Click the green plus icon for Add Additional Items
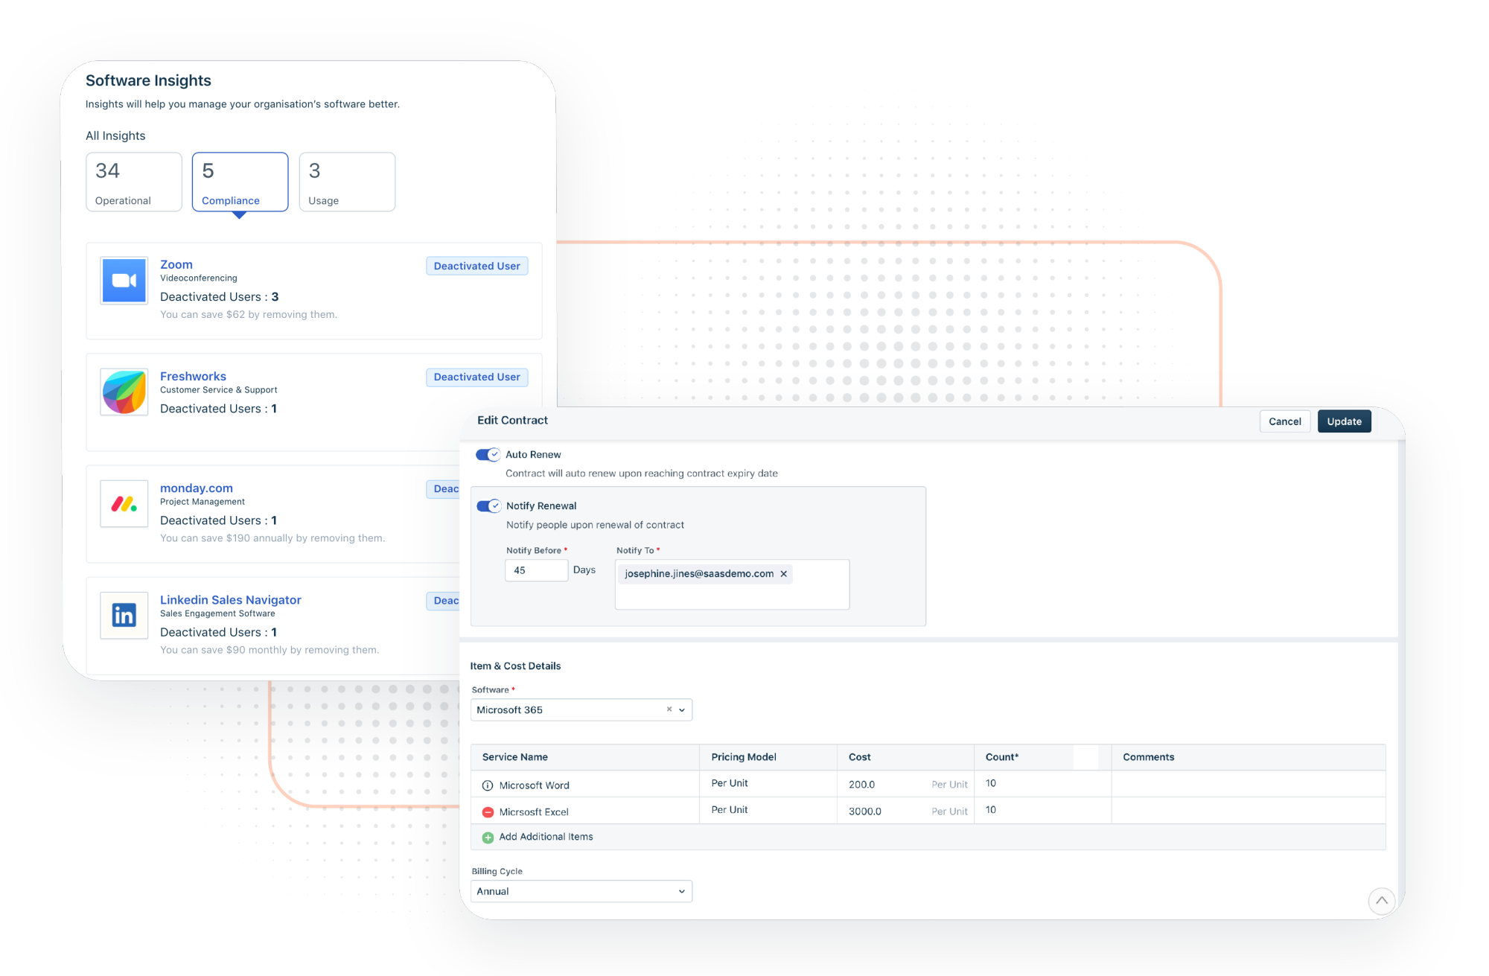 click(488, 837)
